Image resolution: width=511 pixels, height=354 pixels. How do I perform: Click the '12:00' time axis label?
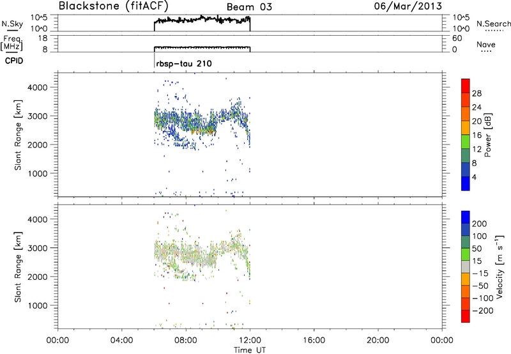pyautogui.click(x=250, y=341)
